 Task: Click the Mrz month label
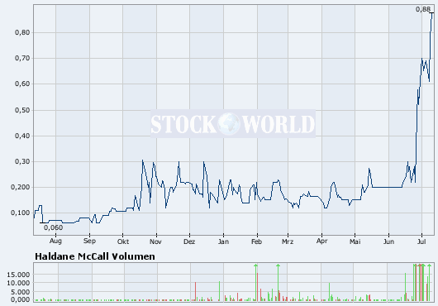288,241
